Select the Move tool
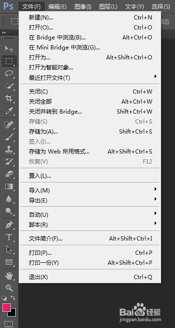The height and width of the screenshot is (328, 175). click(x=9, y=49)
